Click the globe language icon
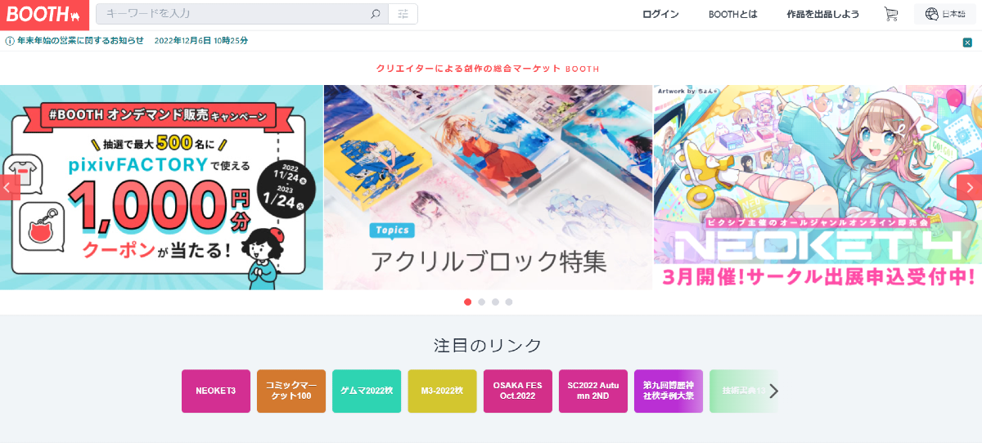Screen dimensions: 982x443 point(931,14)
